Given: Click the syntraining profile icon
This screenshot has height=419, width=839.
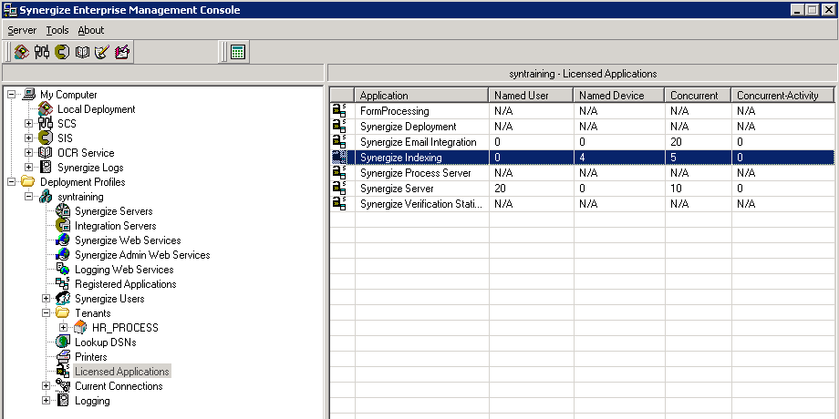Looking at the screenshot, I should (x=46, y=196).
